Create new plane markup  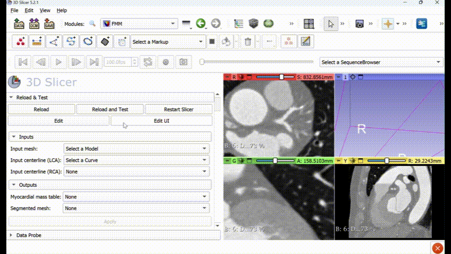105,42
